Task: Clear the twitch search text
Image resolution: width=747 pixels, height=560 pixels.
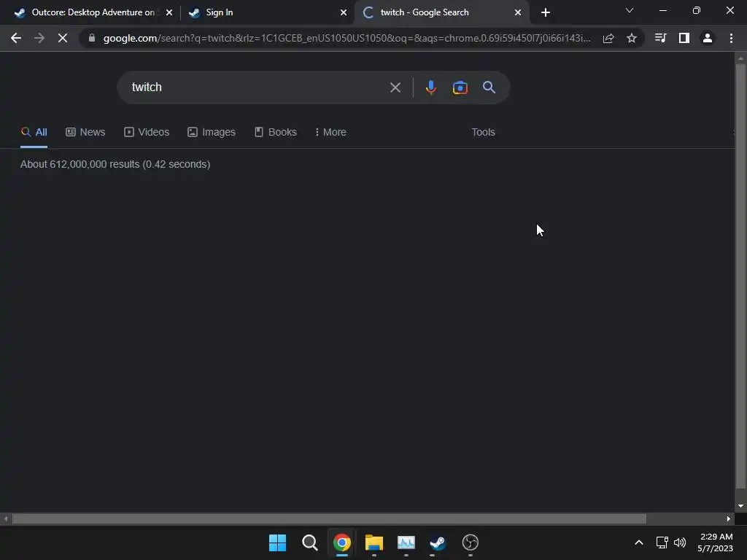Action: [x=395, y=87]
